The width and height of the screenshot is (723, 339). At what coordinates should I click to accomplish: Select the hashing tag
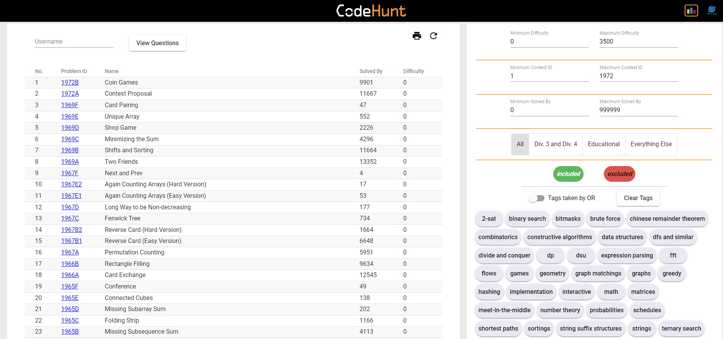pos(489,292)
